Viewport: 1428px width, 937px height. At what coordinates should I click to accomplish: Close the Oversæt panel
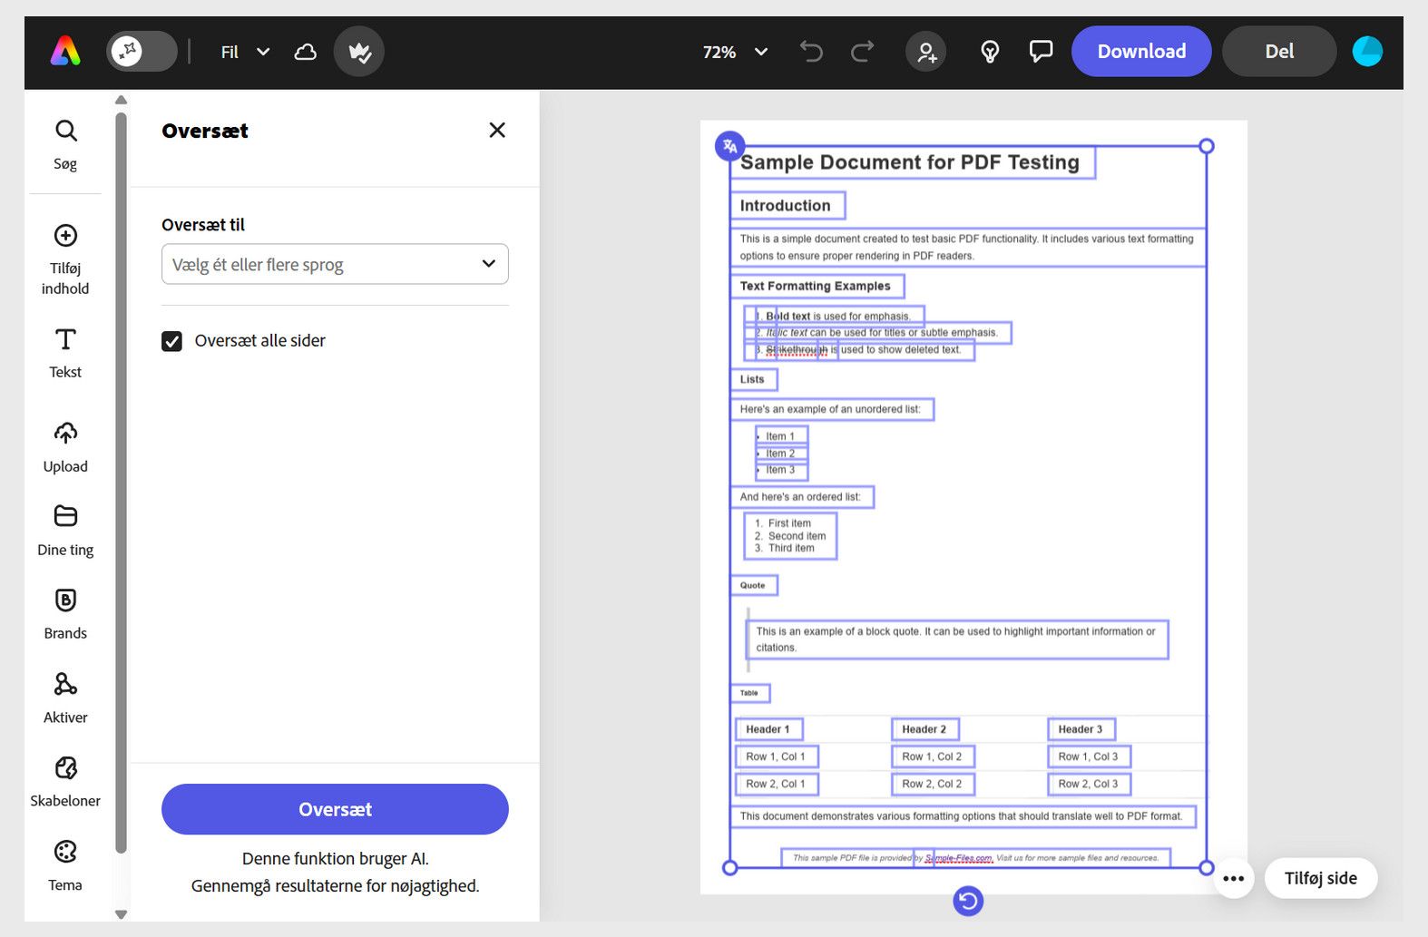tap(497, 130)
